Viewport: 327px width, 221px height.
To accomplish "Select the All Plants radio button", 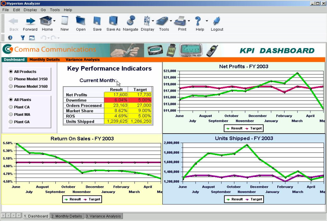I will tap(11, 100).
